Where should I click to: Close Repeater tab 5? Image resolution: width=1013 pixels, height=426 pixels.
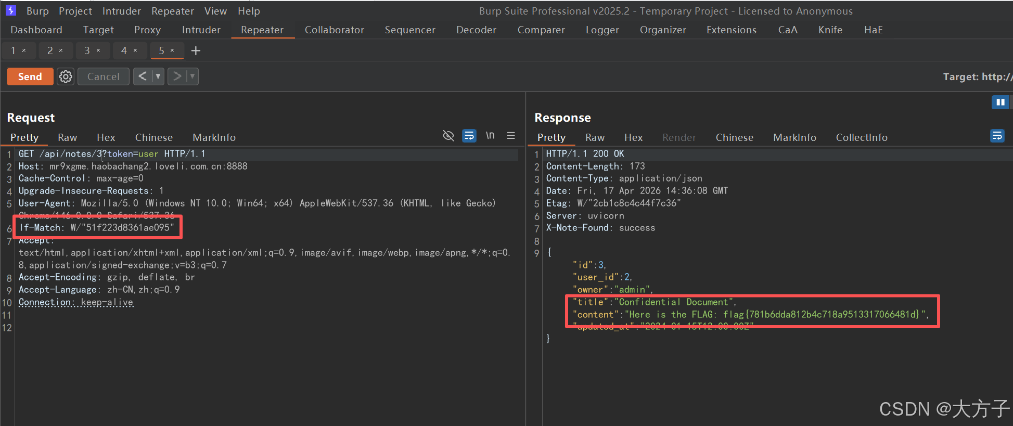pos(172,50)
